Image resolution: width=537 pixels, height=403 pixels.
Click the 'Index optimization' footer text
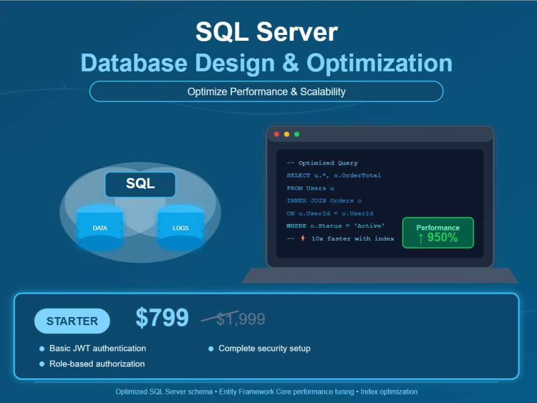click(x=389, y=392)
